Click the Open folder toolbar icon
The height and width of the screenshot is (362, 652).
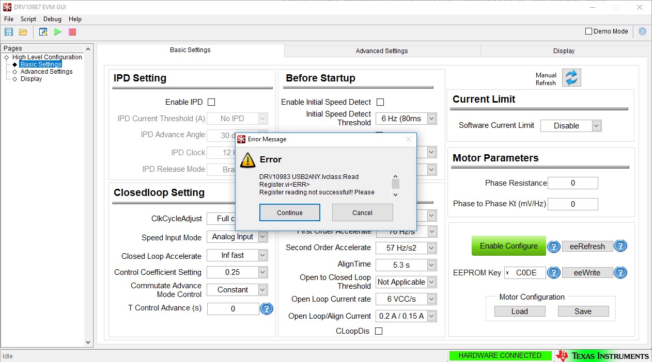pos(23,32)
